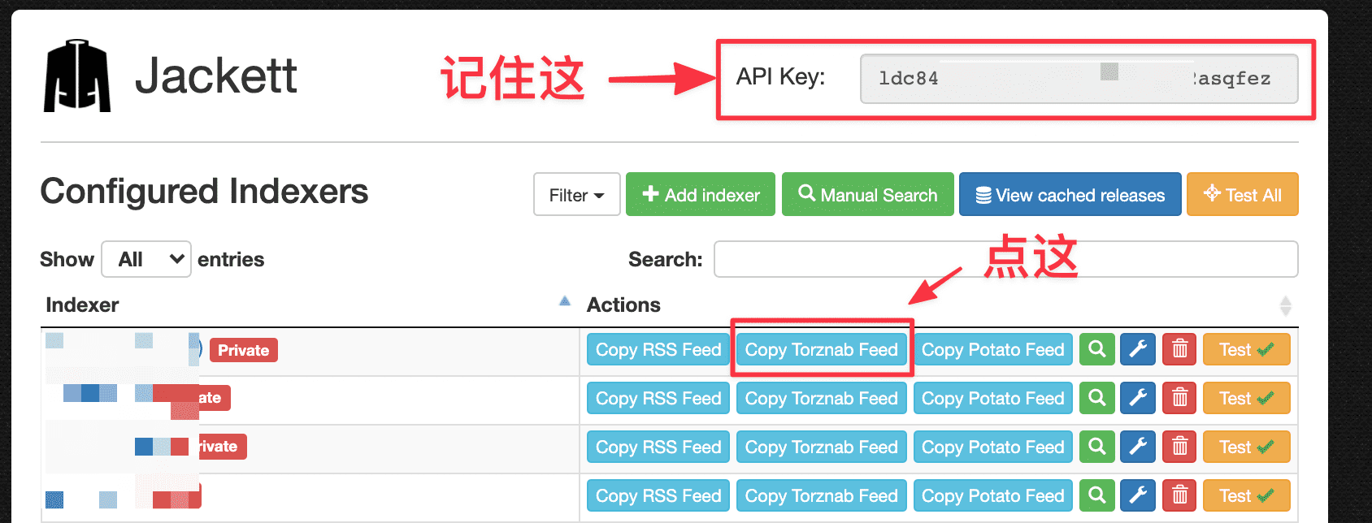
Task: Focus the Search input field
Action: pyautogui.click(x=1005, y=259)
